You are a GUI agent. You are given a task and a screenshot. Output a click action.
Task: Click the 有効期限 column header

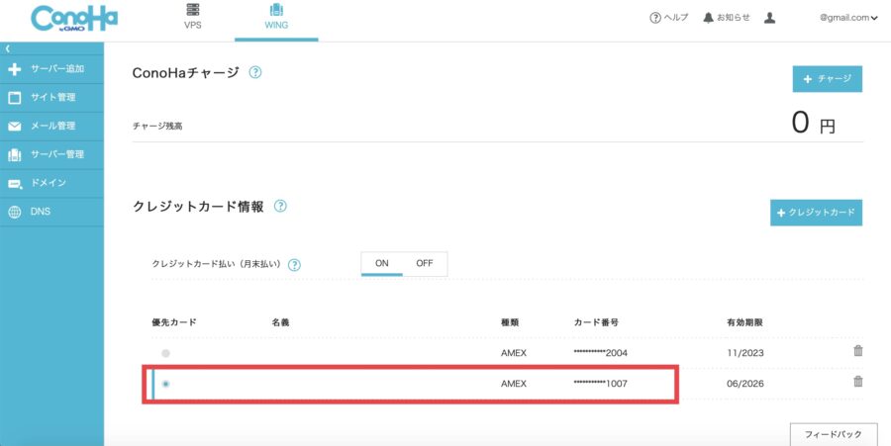coord(744,322)
